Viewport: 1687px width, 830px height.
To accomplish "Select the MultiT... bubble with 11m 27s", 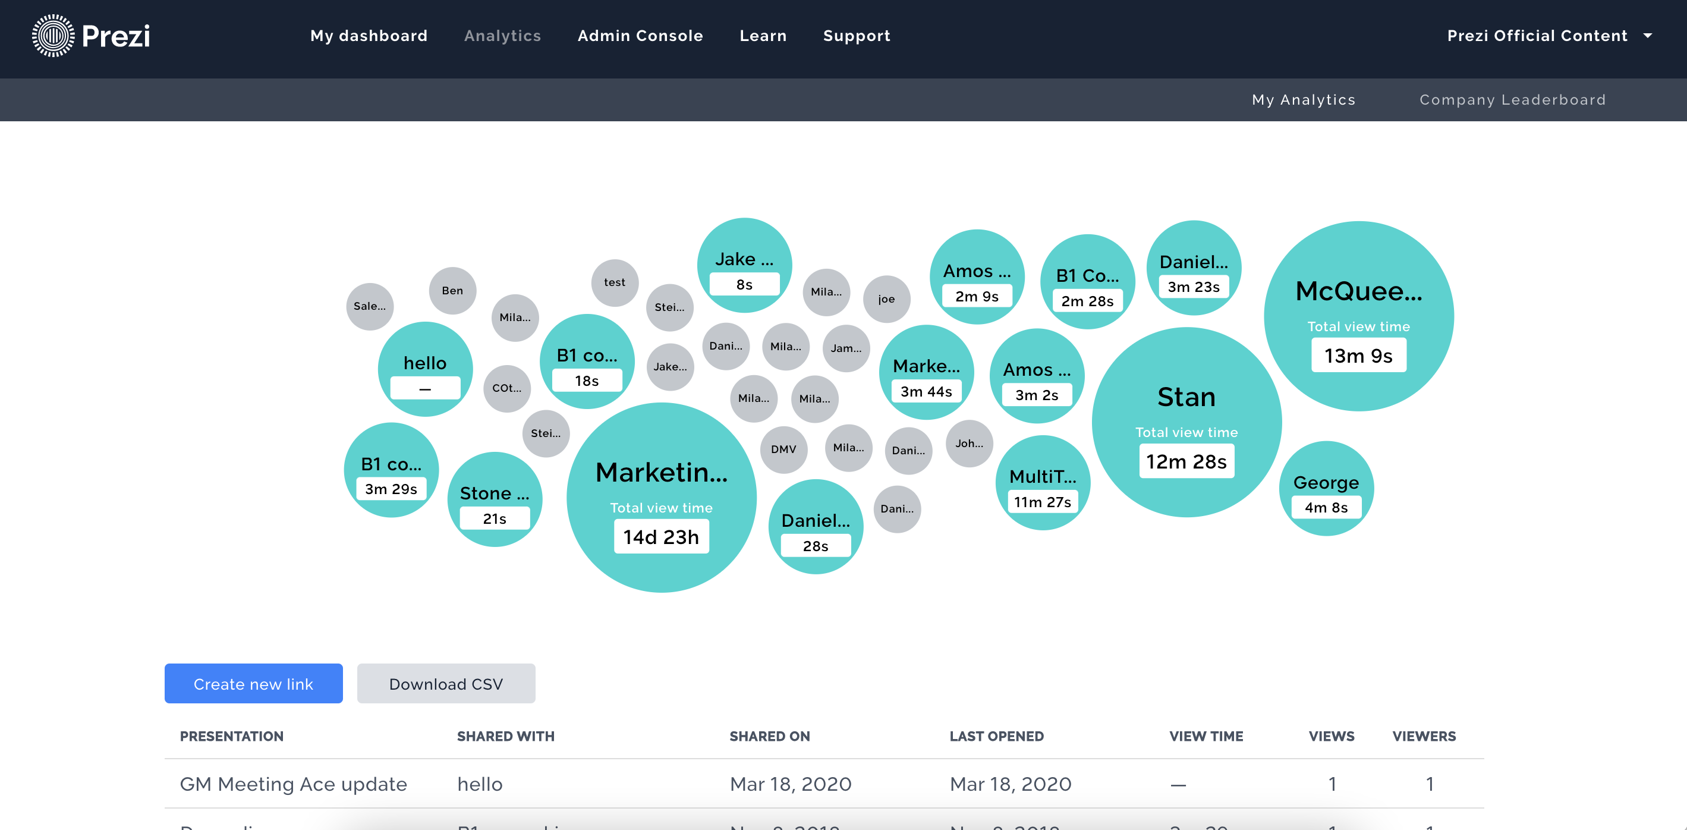I will point(1042,483).
